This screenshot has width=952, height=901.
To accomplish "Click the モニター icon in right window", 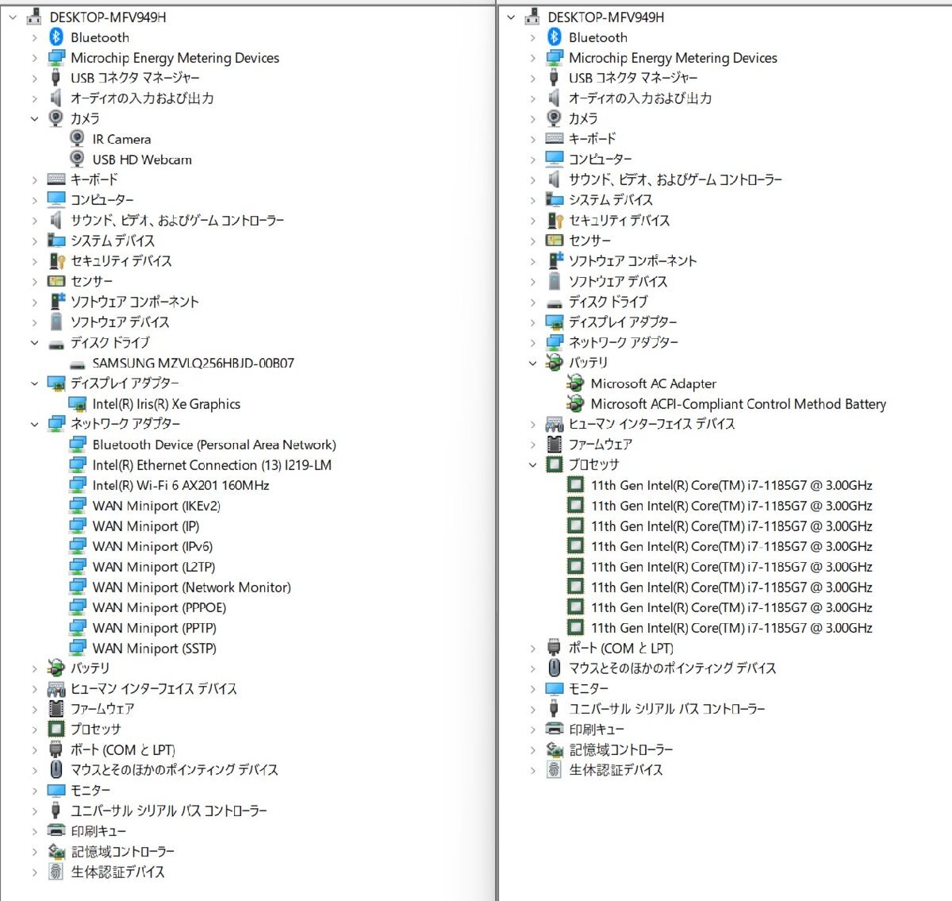I will pyautogui.click(x=554, y=689).
